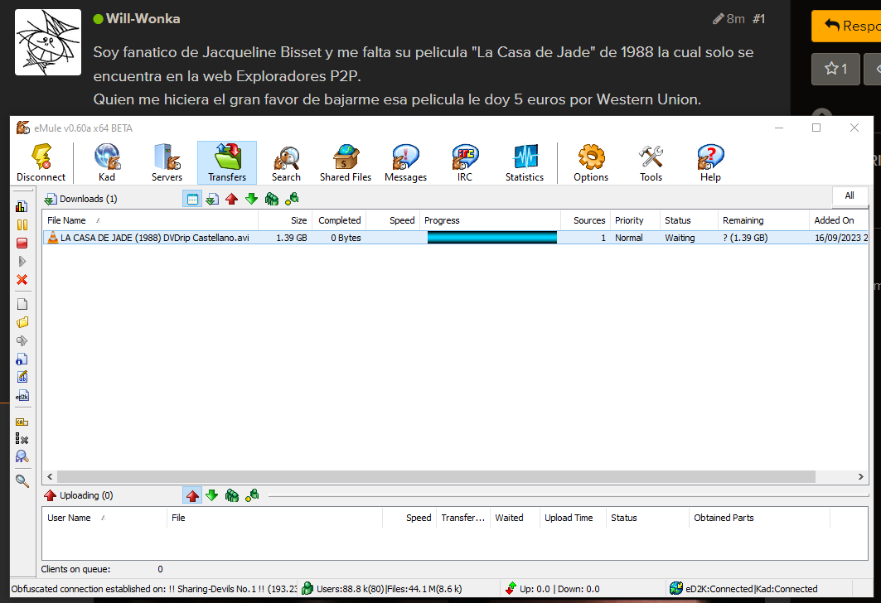Click the Waiting status cell
This screenshot has width=881, height=603.
(680, 238)
